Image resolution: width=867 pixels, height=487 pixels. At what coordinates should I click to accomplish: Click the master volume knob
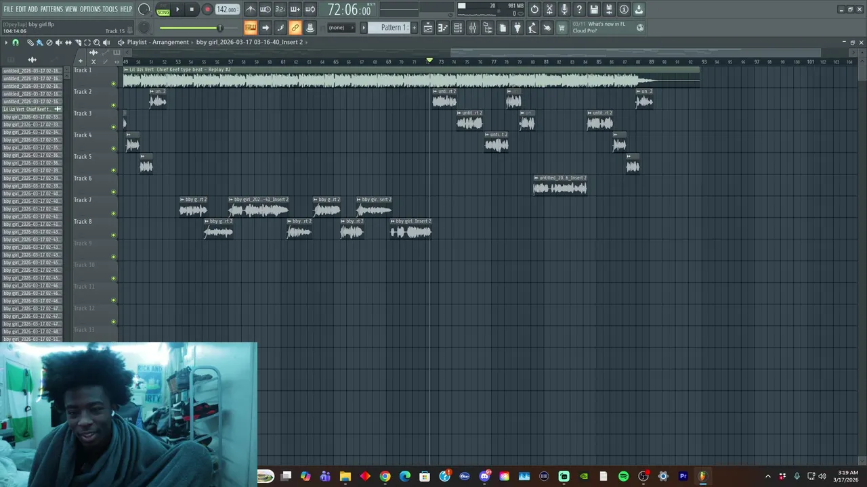[144, 9]
